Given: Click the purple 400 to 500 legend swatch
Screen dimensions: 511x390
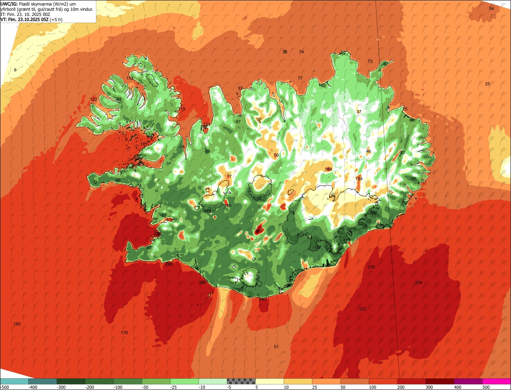Looking at the screenshot, I should [x=468, y=381].
